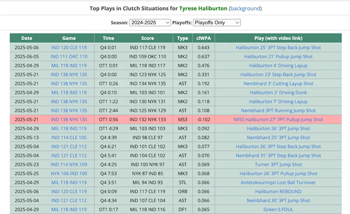Play Haliburton 26' 3PT Pullup Jump Shot video
Viewport: 350px width, 214px height.
point(278,174)
